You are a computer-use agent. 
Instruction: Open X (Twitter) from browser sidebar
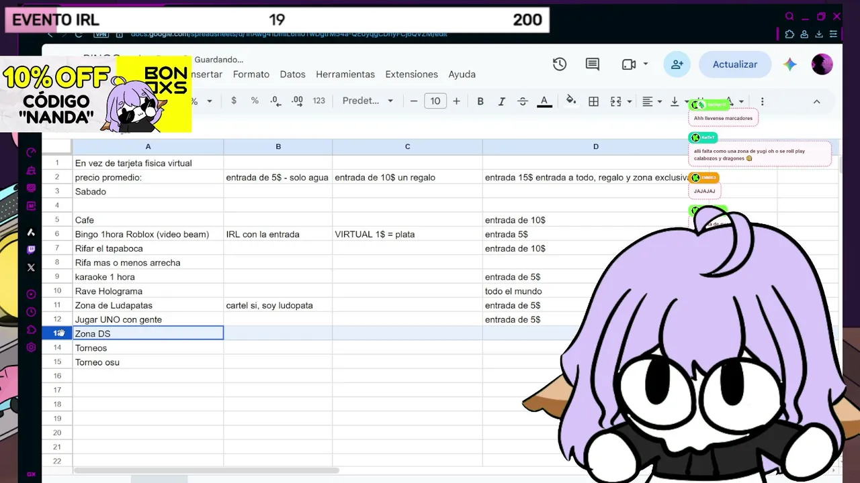[31, 267]
